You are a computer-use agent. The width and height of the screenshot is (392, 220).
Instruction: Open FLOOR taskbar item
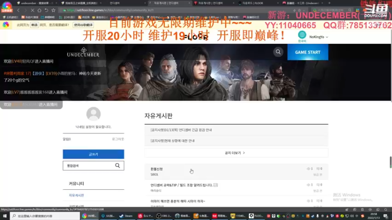(256, 216)
